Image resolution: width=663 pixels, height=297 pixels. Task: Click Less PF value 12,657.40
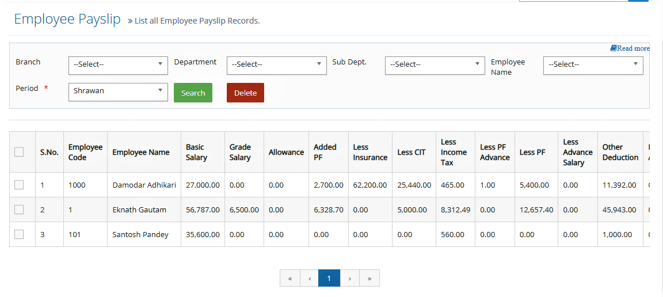pos(536,210)
